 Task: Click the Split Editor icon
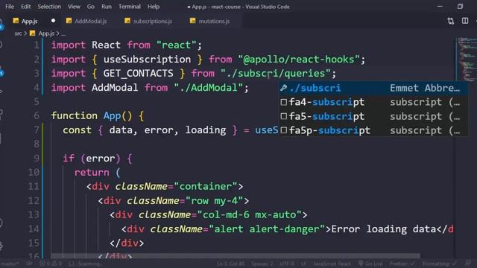(465, 21)
